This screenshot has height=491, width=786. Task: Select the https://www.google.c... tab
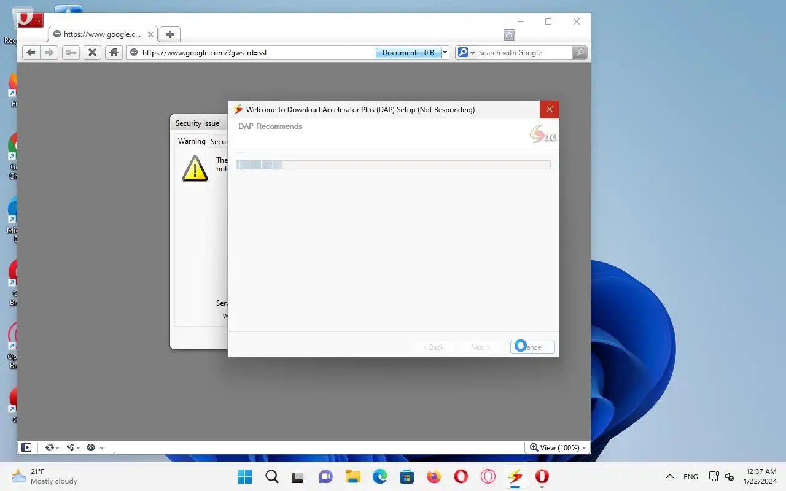pyautogui.click(x=103, y=34)
